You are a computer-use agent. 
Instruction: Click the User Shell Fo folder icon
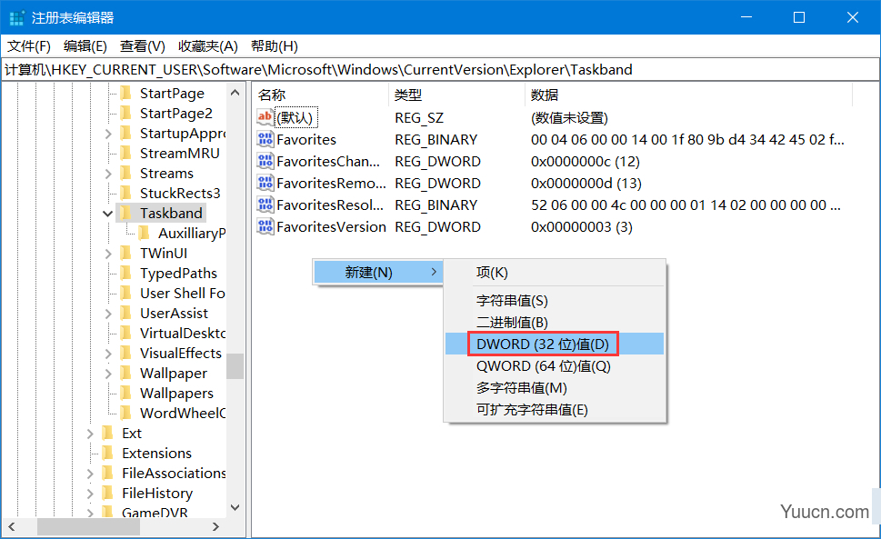point(125,293)
